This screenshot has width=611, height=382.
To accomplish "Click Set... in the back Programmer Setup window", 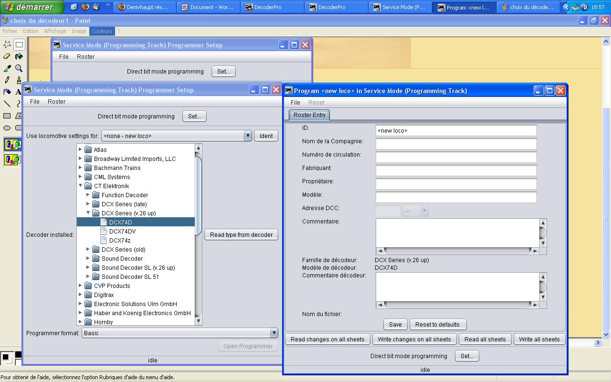I will (x=223, y=71).
